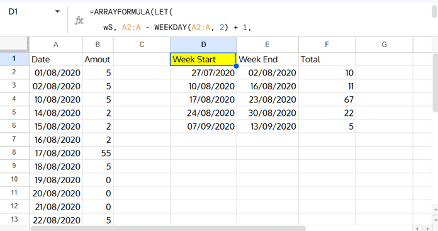
Task: Click the formula bar scrollbar thumb
Action: click(x=434, y=12)
